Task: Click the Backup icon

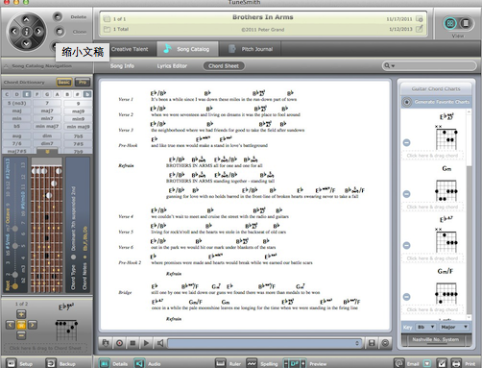Action: (51, 363)
